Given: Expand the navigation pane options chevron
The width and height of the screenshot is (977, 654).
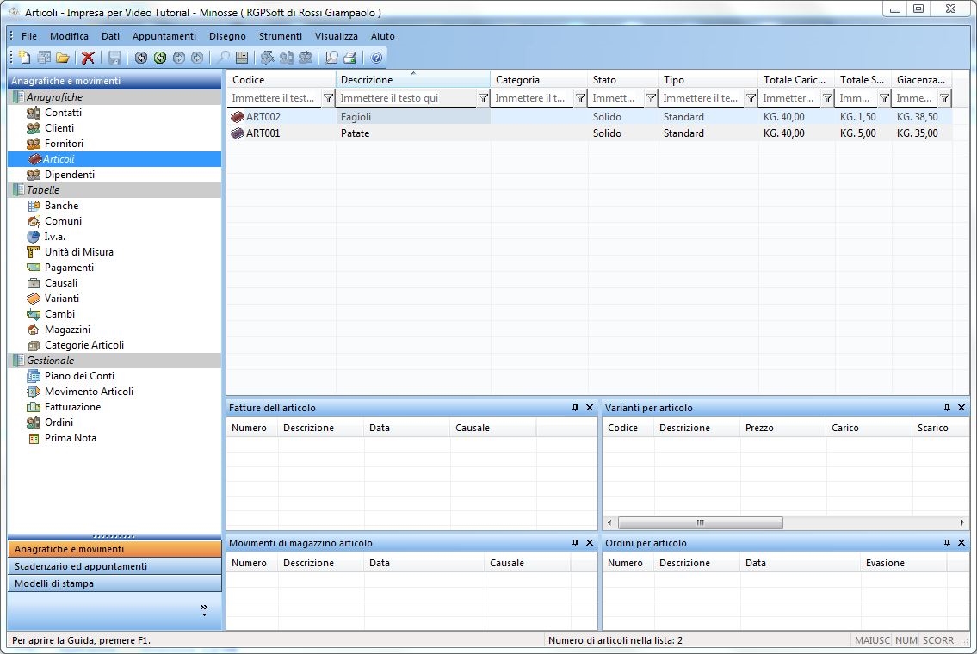Looking at the screenshot, I should pos(204,610).
